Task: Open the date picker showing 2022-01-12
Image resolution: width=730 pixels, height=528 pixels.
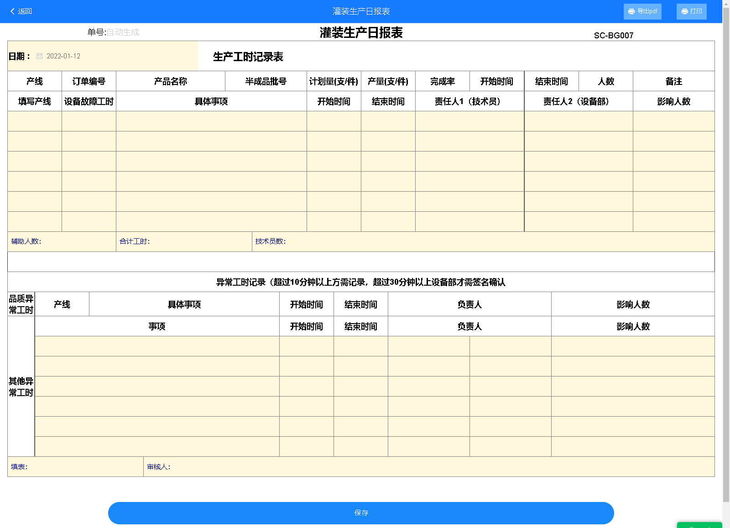Action: (x=63, y=56)
